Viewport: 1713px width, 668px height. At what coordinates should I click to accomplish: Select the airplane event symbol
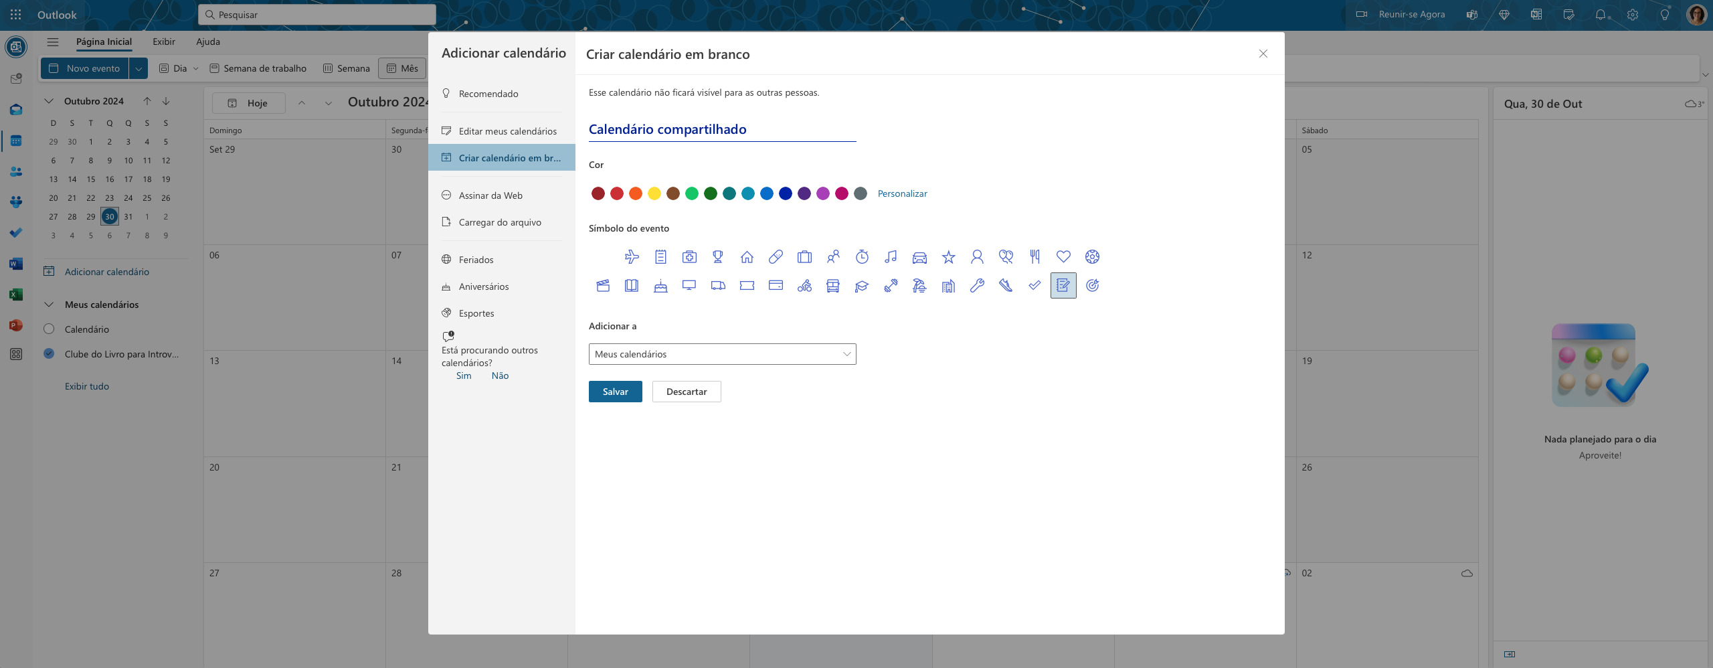tap(631, 256)
